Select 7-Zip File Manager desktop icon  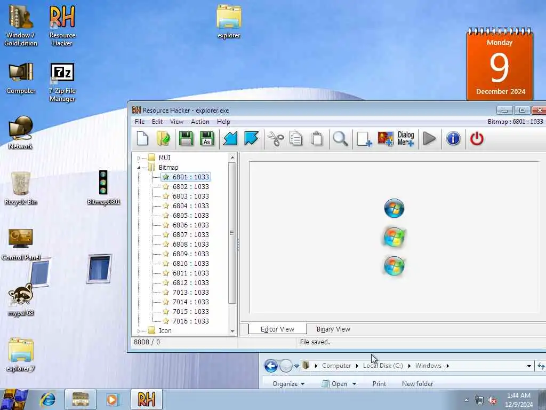tap(62, 82)
